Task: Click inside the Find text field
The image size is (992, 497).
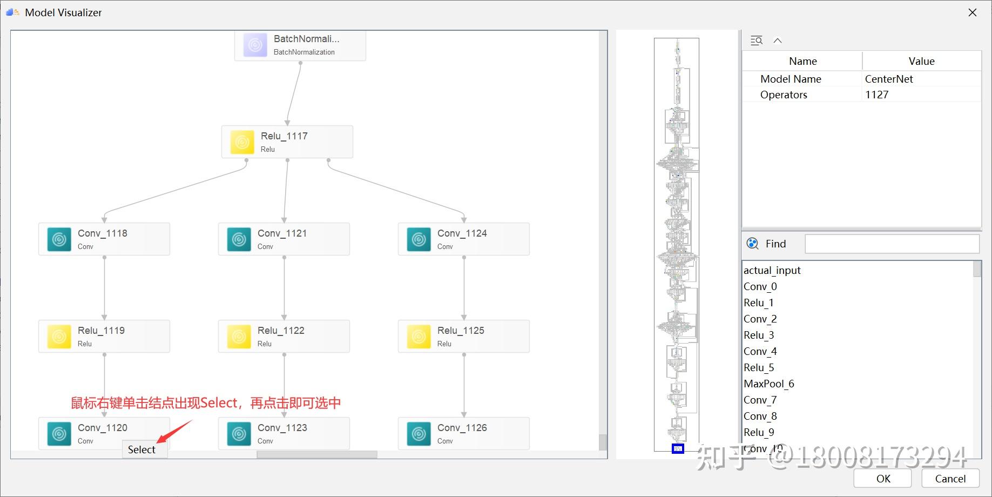Action: click(x=892, y=244)
